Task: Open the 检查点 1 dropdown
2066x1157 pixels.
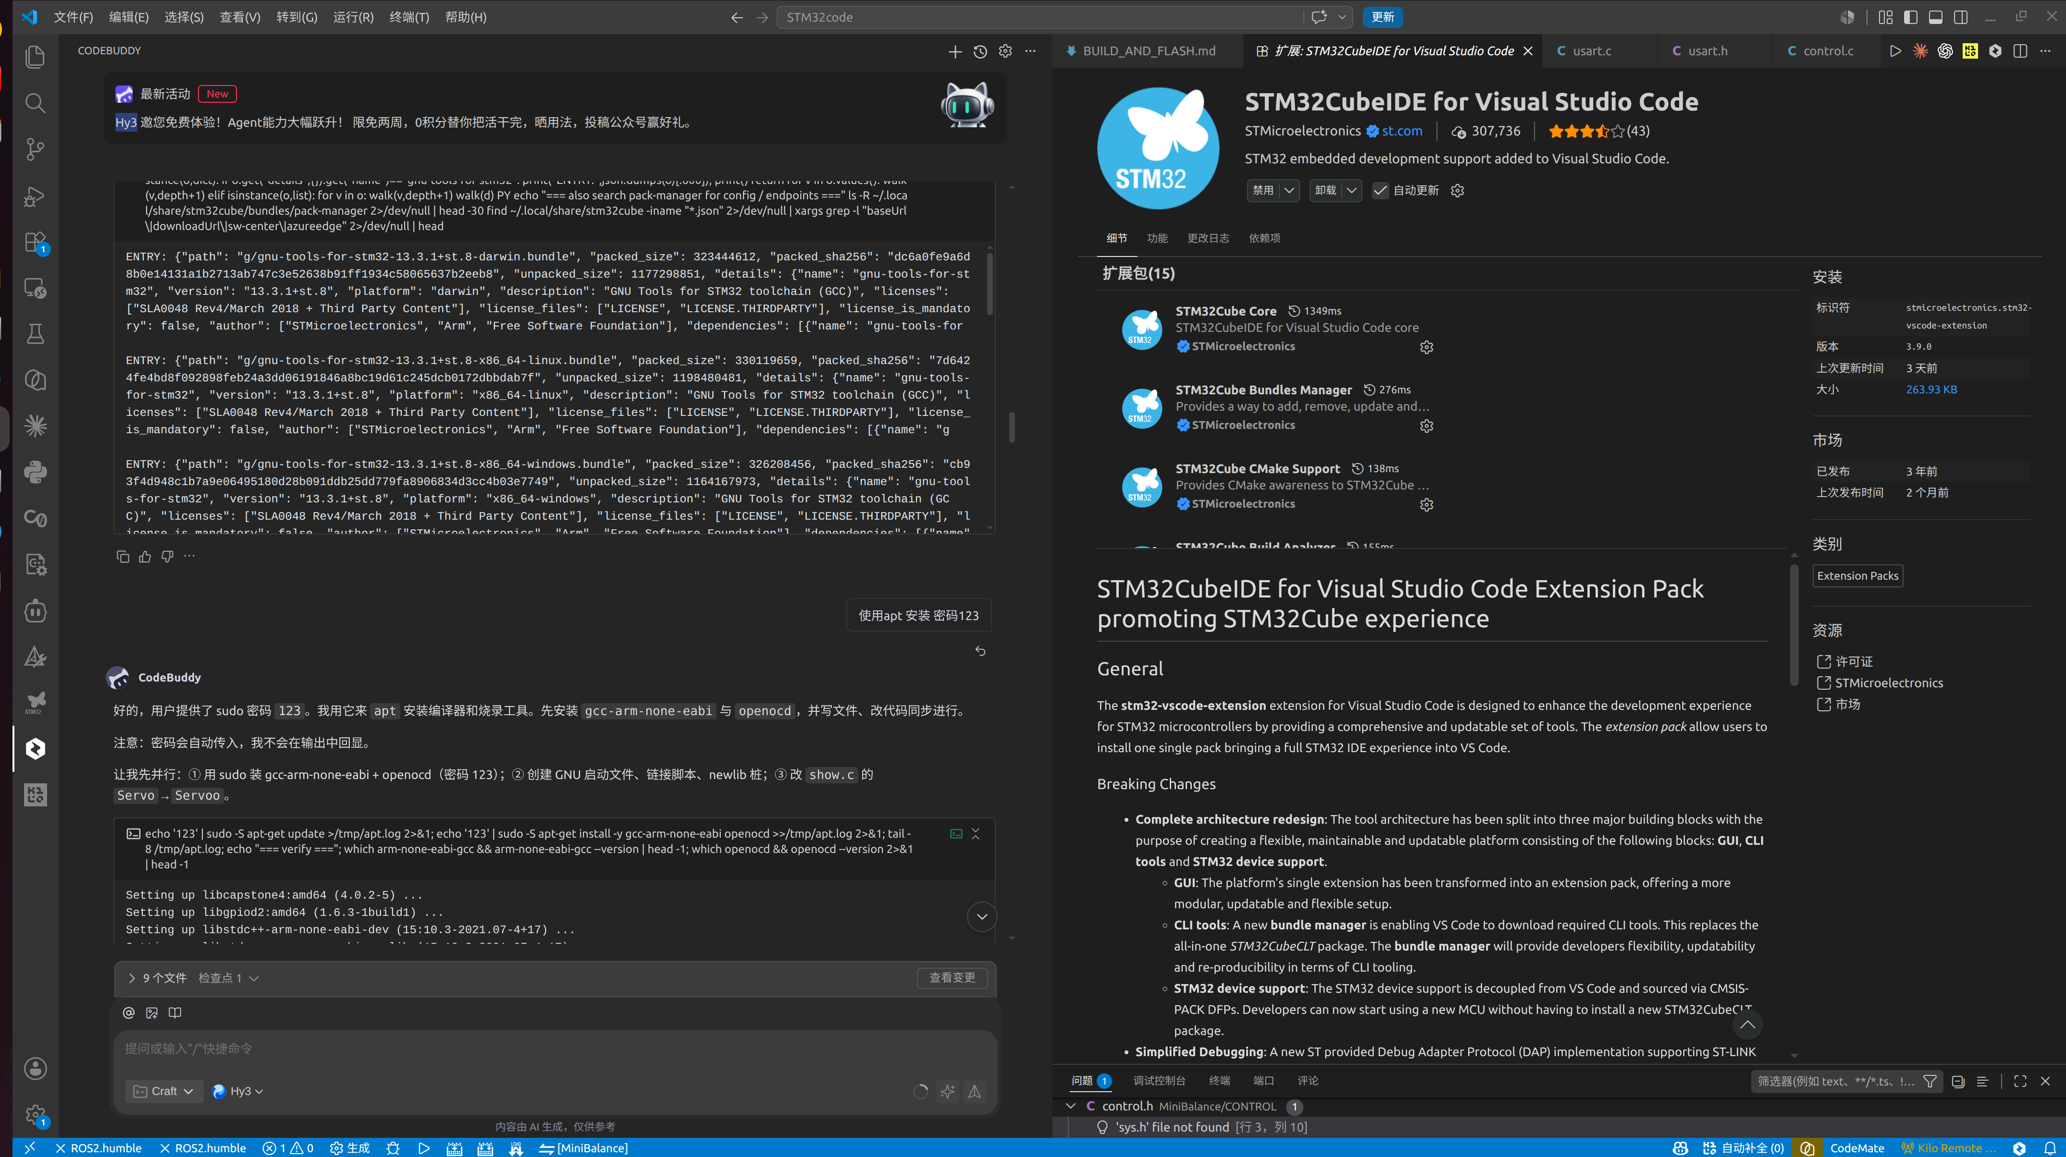Action: pos(229,978)
